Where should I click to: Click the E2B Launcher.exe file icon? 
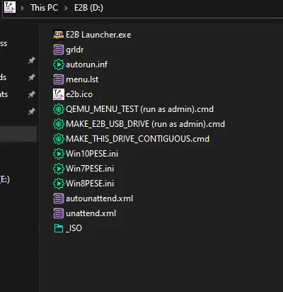pyautogui.click(x=58, y=35)
